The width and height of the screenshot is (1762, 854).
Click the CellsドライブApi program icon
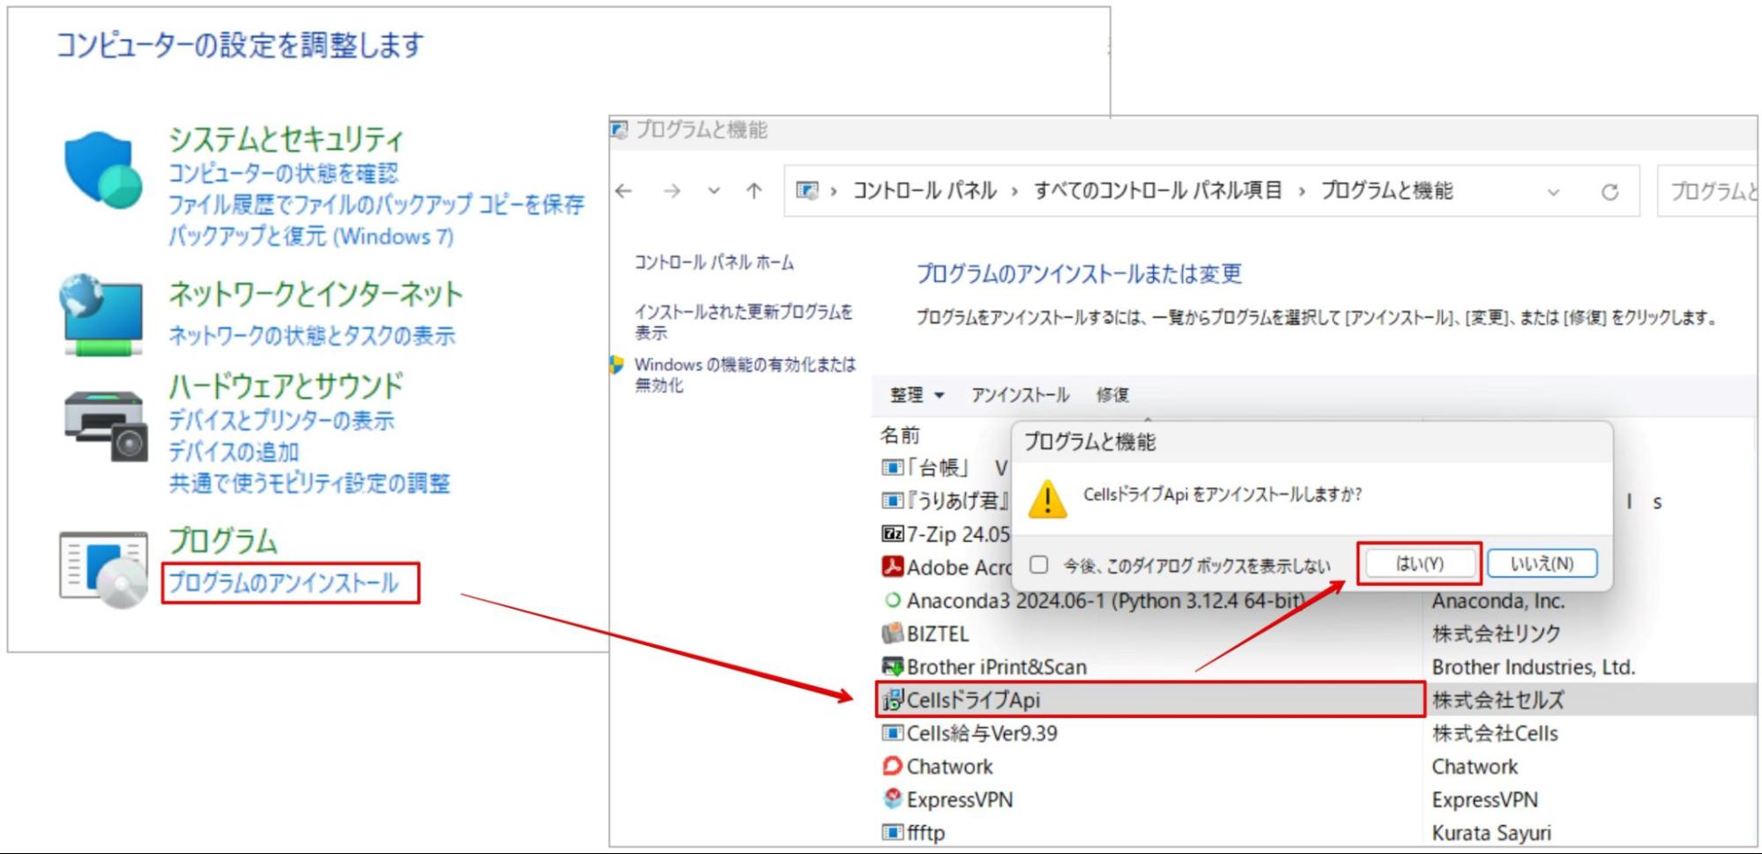coord(892,700)
